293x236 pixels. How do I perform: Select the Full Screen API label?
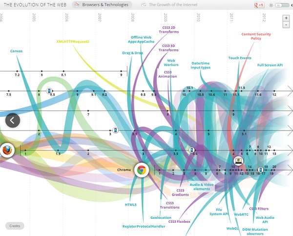coord(270,65)
